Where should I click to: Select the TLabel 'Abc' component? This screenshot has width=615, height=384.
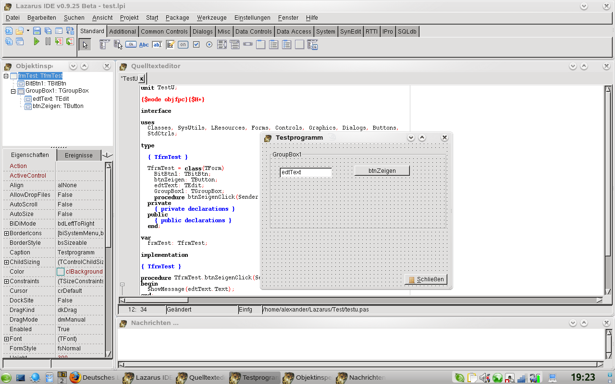click(144, 45)
